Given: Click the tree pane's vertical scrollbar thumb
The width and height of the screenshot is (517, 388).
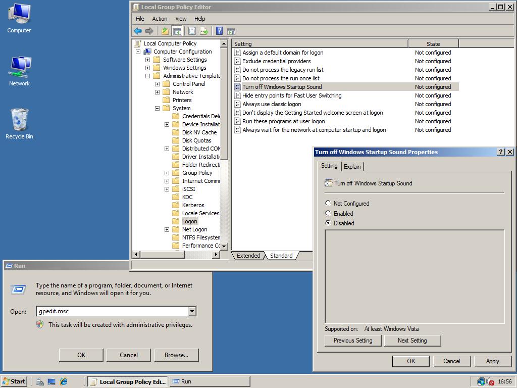Looking at the screenshot, I should tap(224, 104).
